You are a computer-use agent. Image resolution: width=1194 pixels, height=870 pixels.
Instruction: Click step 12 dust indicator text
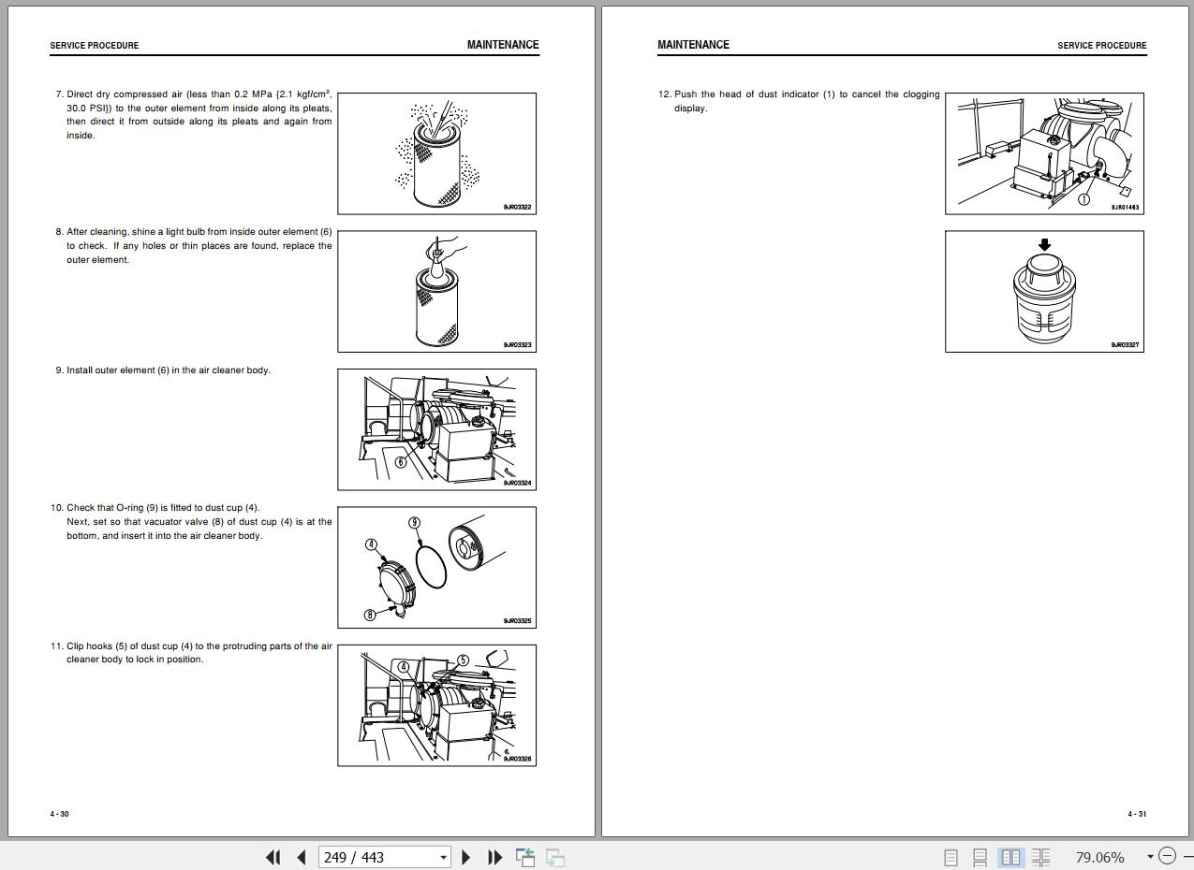pyautogui.click(x=799, y=101)
